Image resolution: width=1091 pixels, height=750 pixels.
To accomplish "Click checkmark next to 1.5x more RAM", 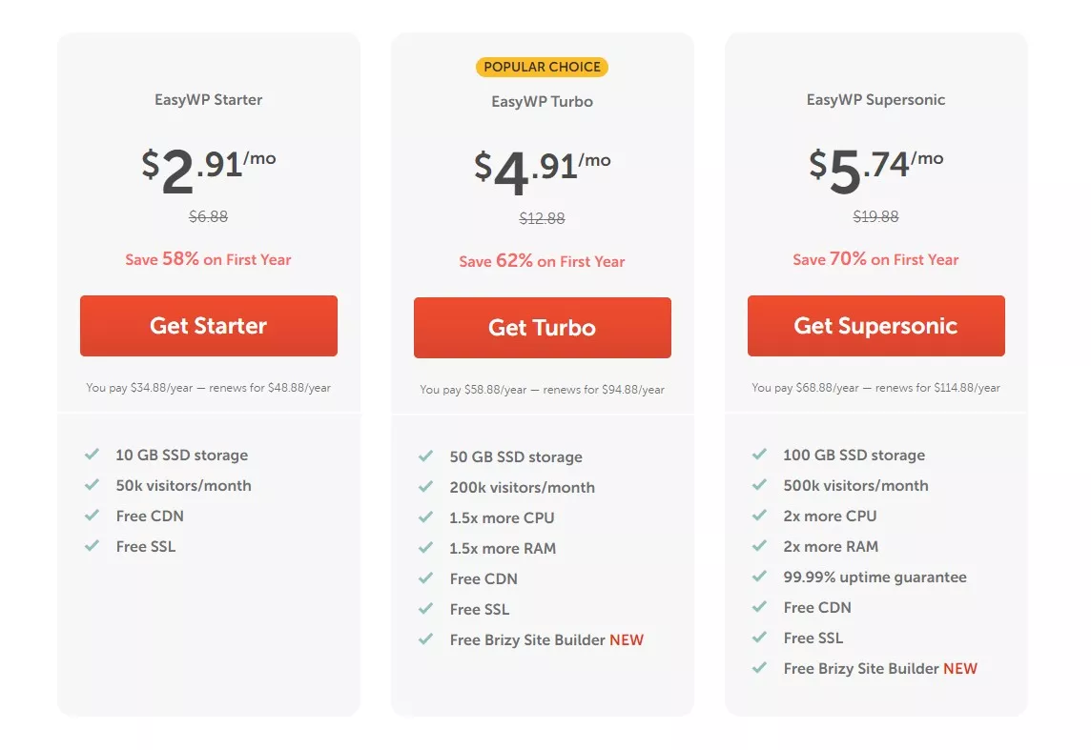I will click(426, 548).
